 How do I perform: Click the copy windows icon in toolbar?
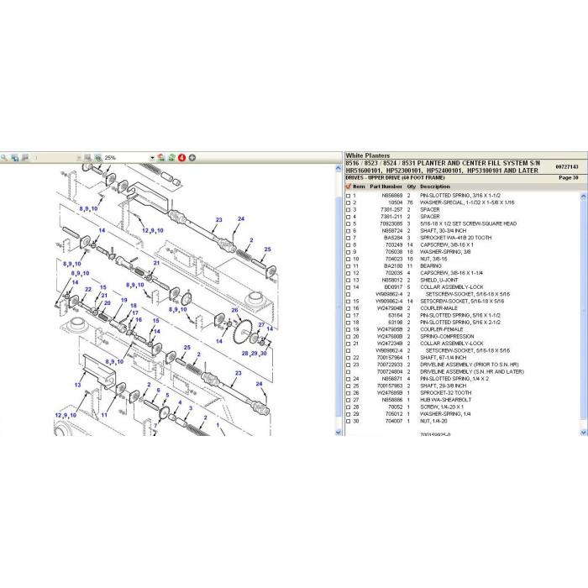(15, 158)
